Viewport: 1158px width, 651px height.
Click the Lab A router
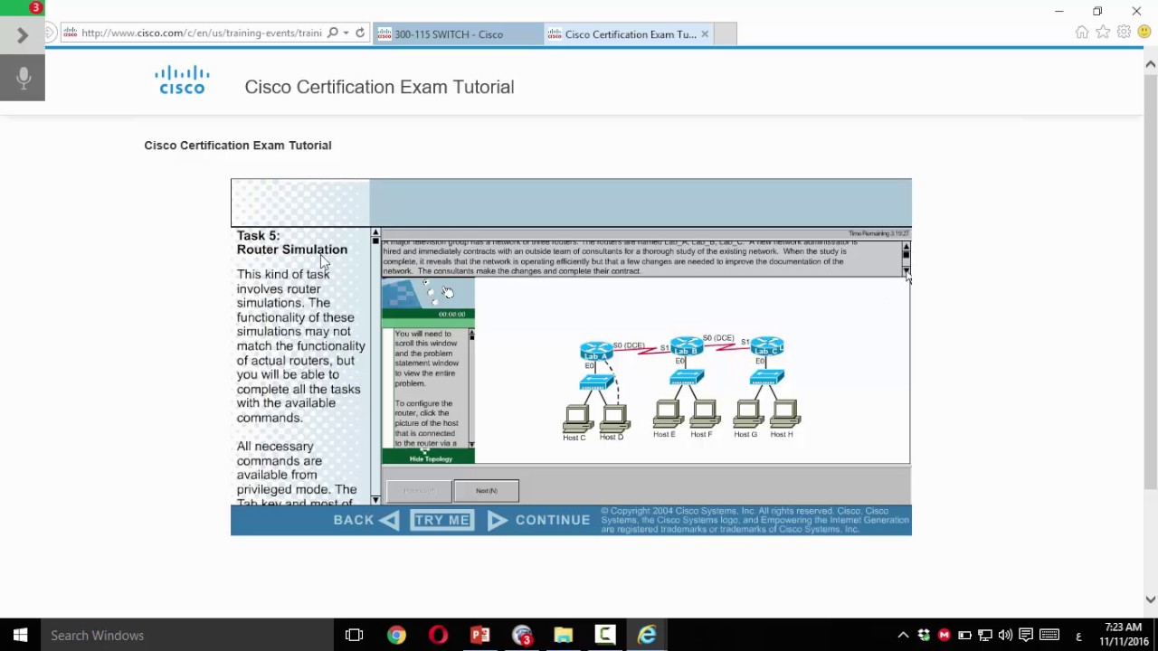pos(596,352)
